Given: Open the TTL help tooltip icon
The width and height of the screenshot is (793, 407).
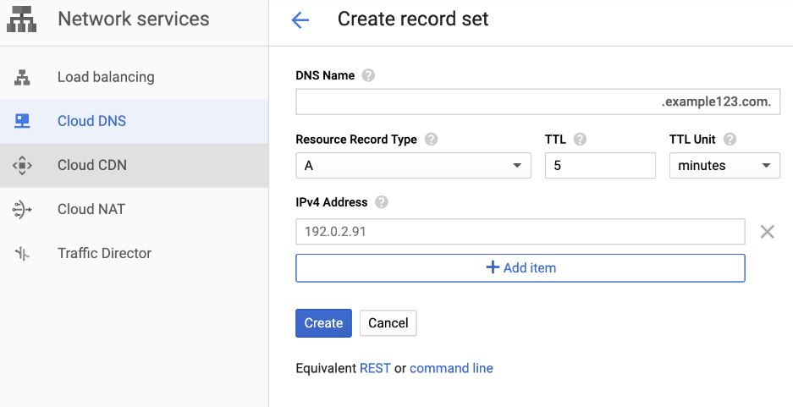Looking at the screenshot, I should click(580, 140).
